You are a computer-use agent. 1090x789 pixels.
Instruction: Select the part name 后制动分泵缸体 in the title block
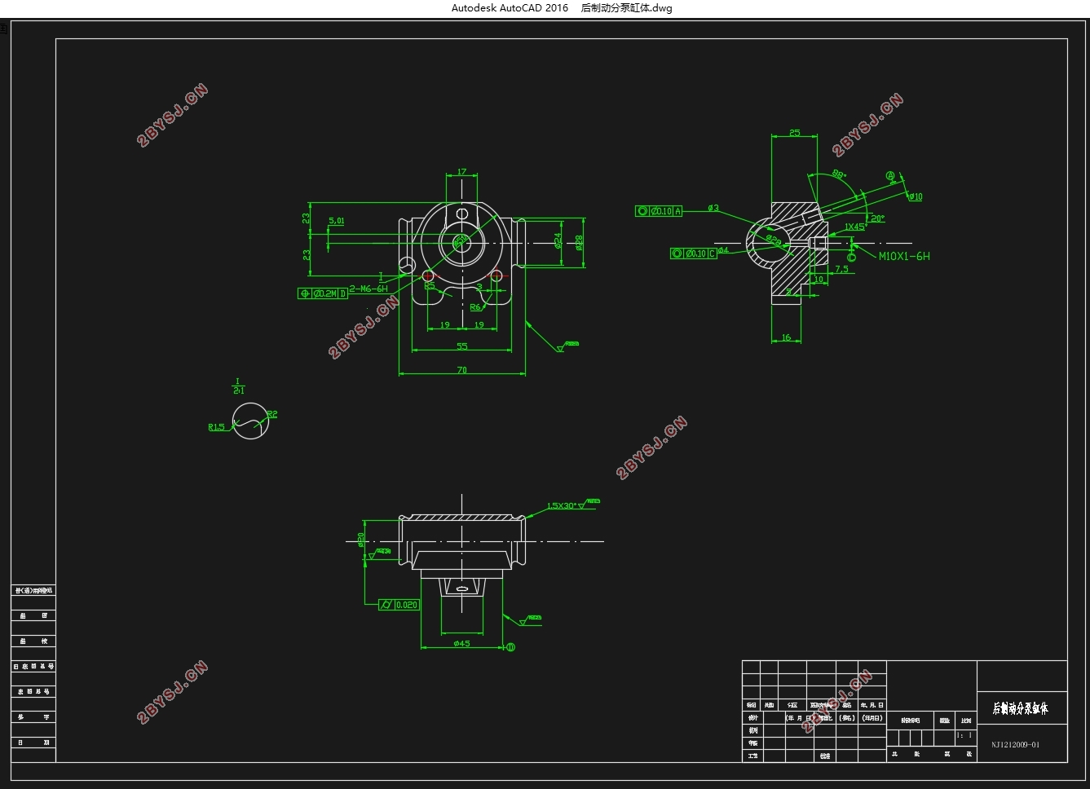click(1021, 708)
